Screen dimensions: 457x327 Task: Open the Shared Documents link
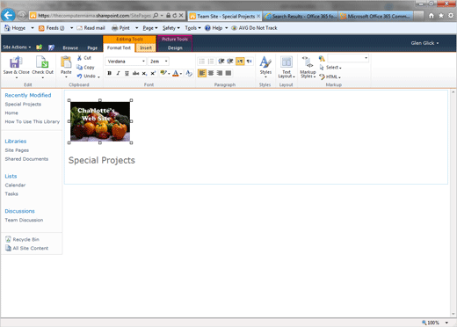[x=26, y=159]
